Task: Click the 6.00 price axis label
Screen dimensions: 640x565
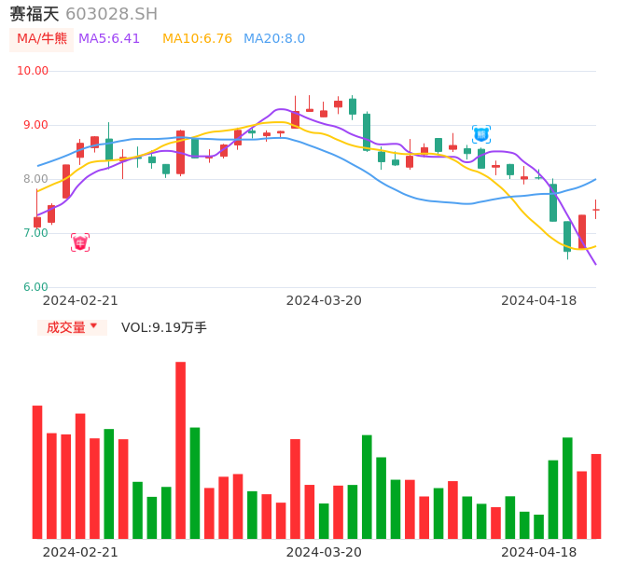Action: click(x=35, y=287)
